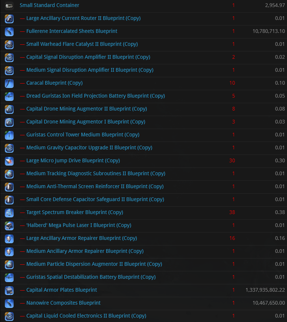Screen dimensions: 287x322
Task: Open Capital Drone Mining Augmentor I Blueprint link
Action: coord(86,122)
